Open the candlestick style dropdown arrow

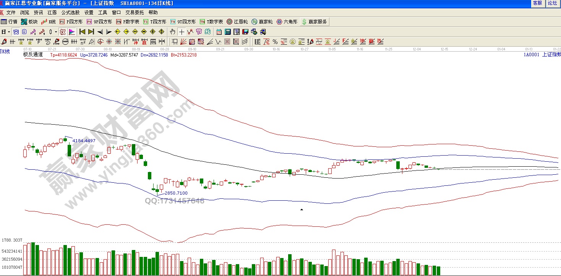(x=55, y=32)
